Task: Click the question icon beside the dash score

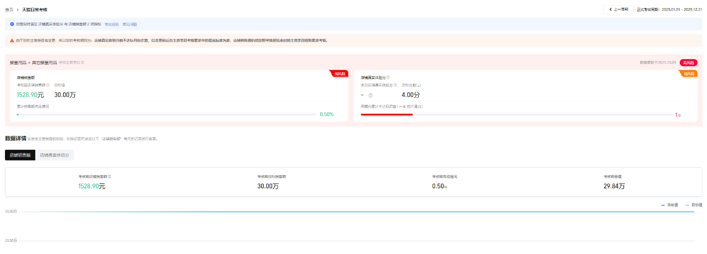Action: tap(370, 95)
